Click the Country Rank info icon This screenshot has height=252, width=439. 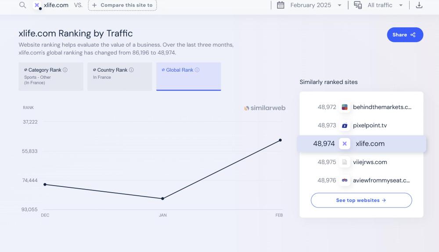(x=131, y=70)
